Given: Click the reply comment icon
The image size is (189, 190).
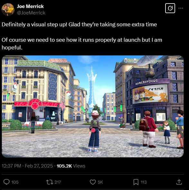Looking at the screenshot, I should [x=6, y=182].
